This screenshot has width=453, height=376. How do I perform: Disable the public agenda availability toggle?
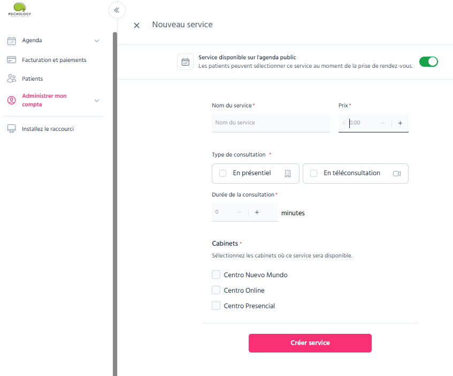(x=428, y=62)
